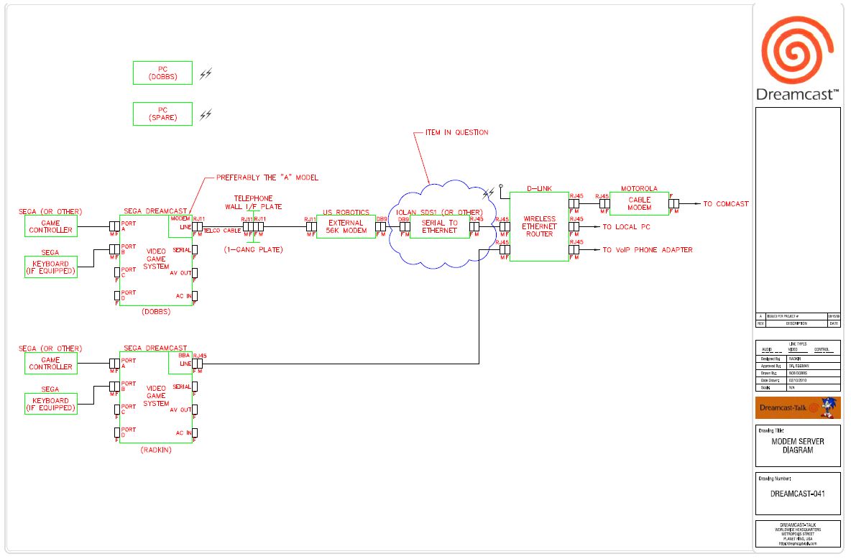Click the 'TO VoIP PHONE ADAPTER' label
The width and height of the screenshot is (851, 559).
point(648,249)
